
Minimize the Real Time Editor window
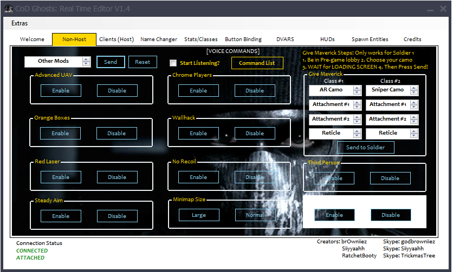[430, 9]
